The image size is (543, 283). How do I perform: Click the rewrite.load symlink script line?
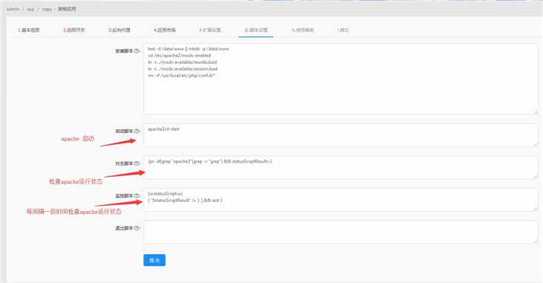tap(183, 62)
